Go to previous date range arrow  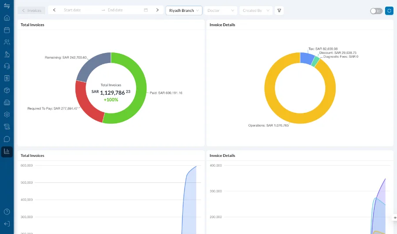[x=54, y=10]
